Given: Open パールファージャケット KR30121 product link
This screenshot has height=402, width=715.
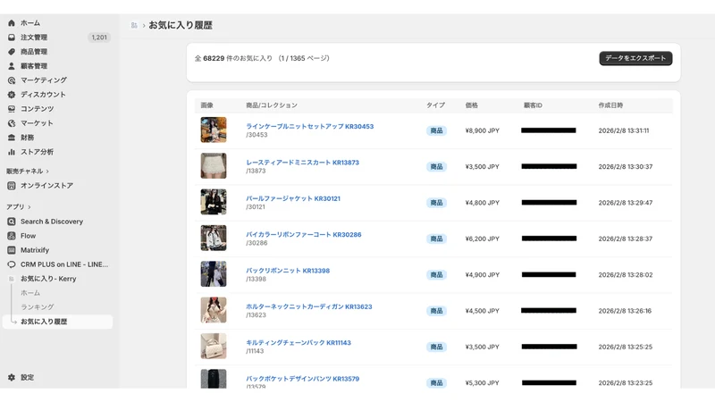Looking at the screenshot, I should pyautogui.click(x=293, y=198).
